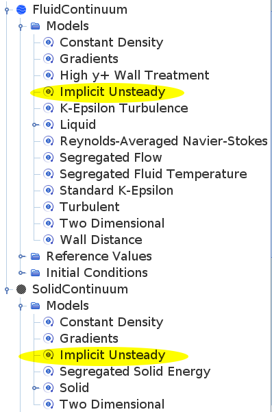Click the SolidContinuum hatched circle icon

click(x=21, y=289)
